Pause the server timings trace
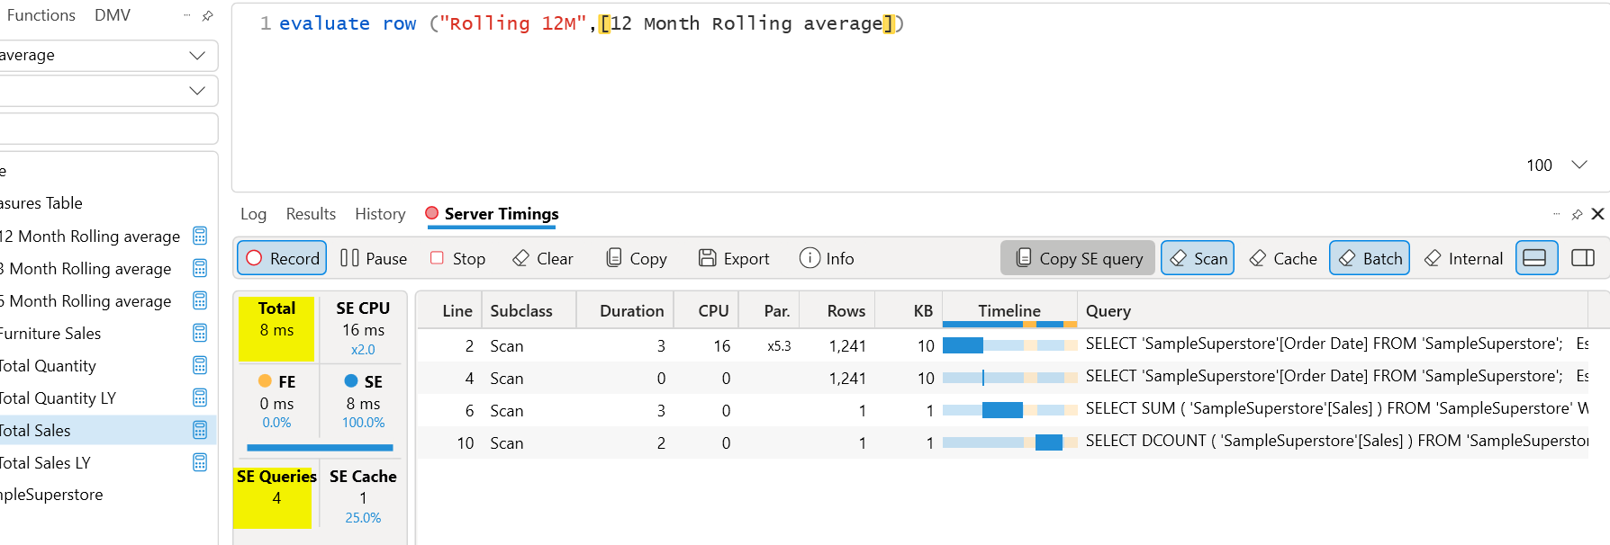The height and width of the screenshot is (545, 1610). tap(374, 259)
